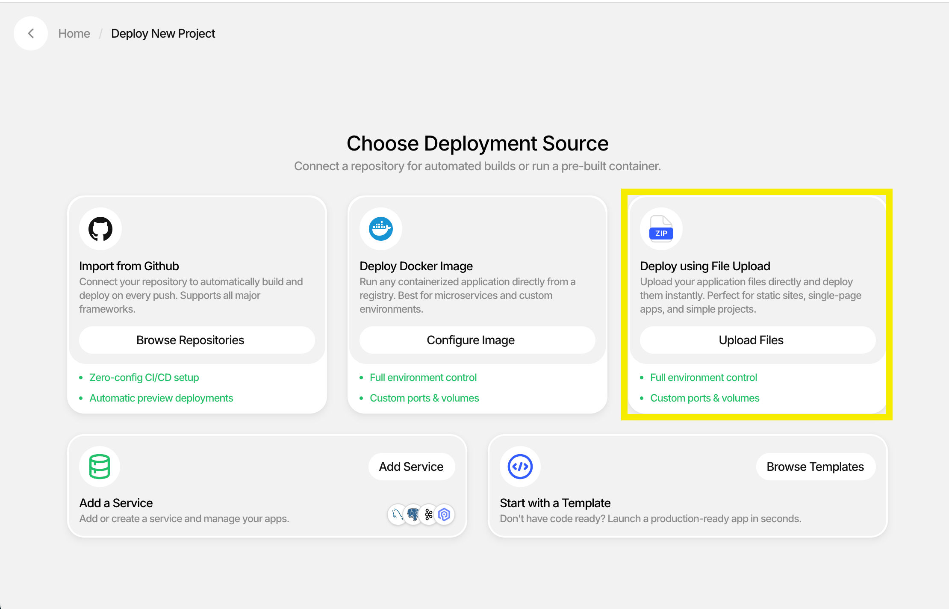Click Deploy New Project breadcrumb
The height and width of the screenshot is (609, 949).
pyautogui.click(x=163, y=33)
